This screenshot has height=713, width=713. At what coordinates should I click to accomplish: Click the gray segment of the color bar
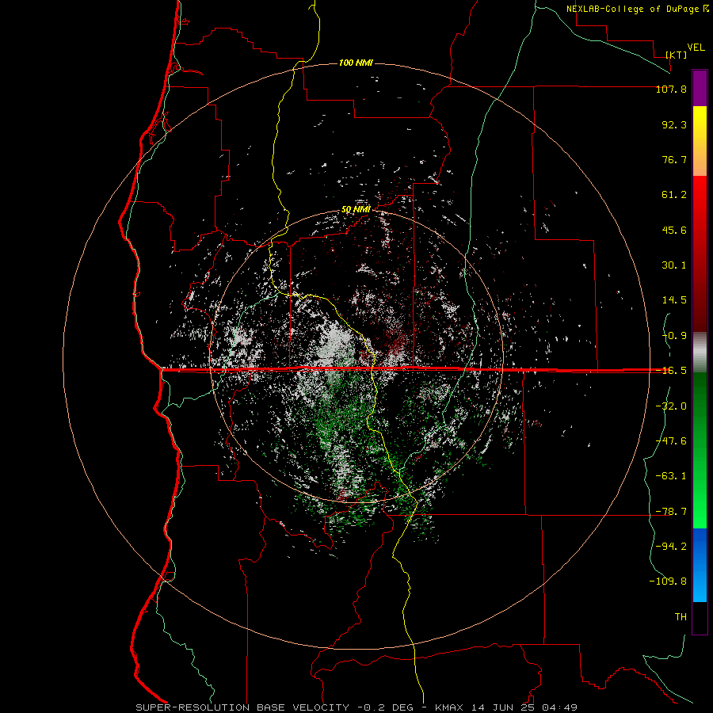(700, 353)
